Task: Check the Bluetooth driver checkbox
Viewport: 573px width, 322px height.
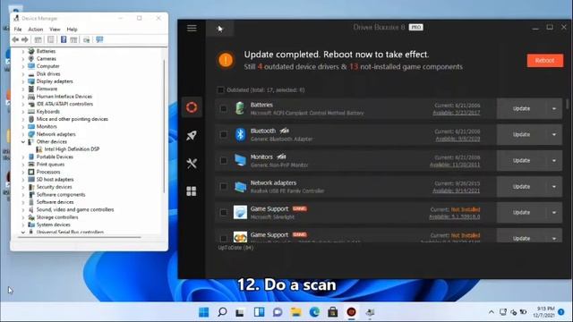Action: pos(223,135)
